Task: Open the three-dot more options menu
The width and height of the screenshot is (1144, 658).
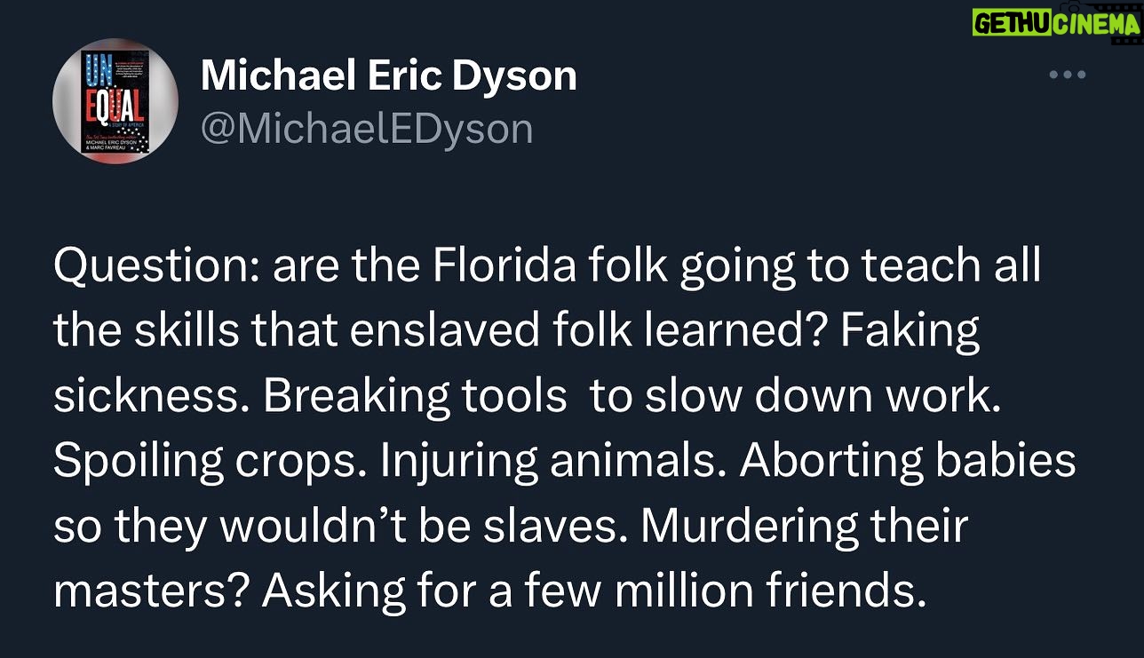Action: click(1068, 75)
